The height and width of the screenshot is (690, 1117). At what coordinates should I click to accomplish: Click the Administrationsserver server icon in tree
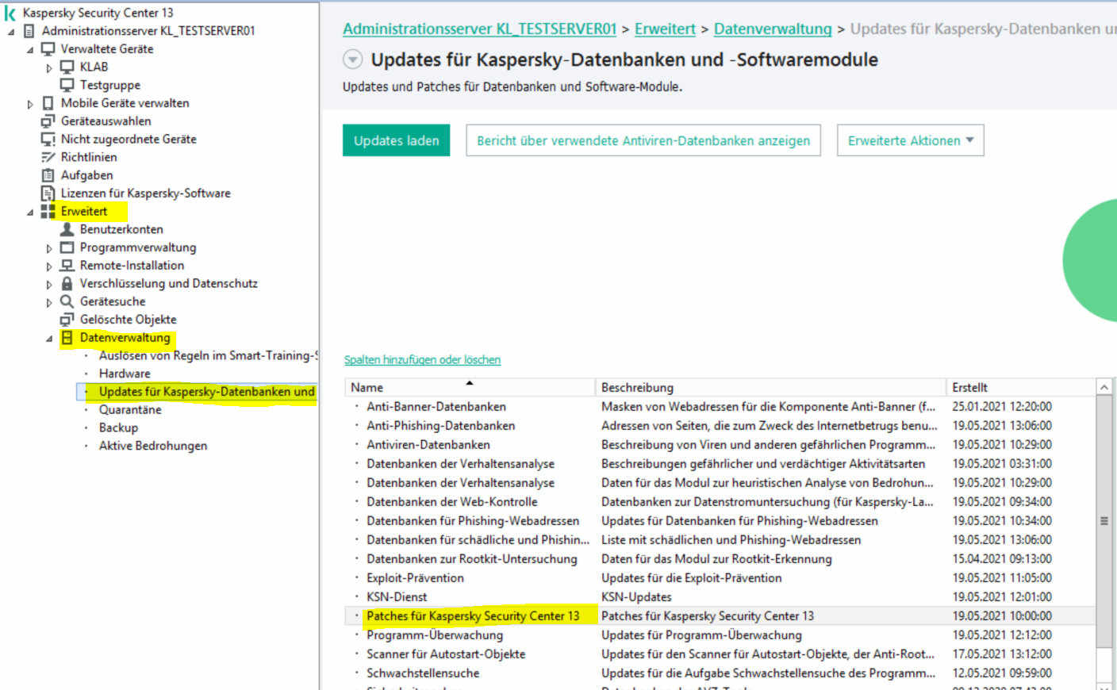tap(29, 31)
